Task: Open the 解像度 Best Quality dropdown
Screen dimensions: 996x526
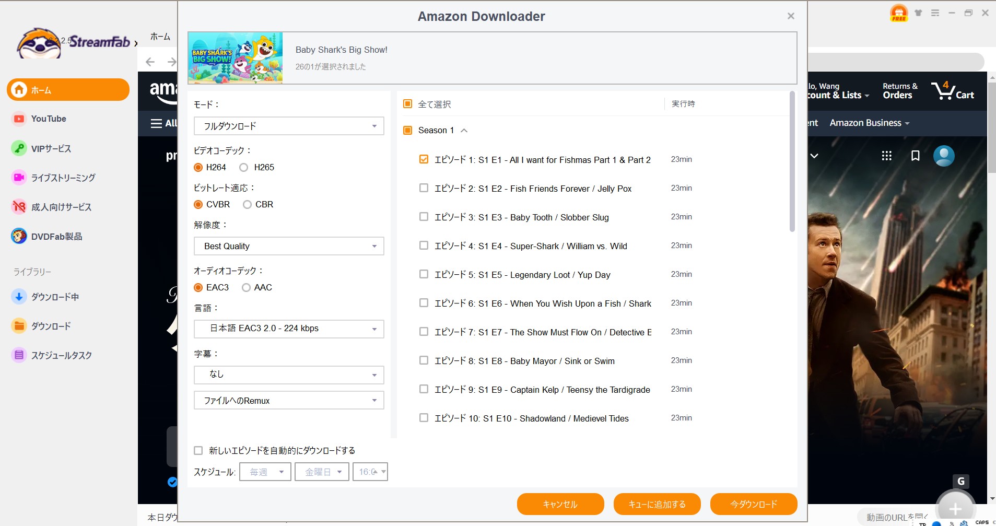Action: click(x=289, y=246)
